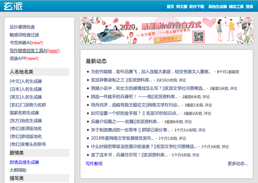Open 反抄袭调色盘 tool link

(x=22, y=27)
